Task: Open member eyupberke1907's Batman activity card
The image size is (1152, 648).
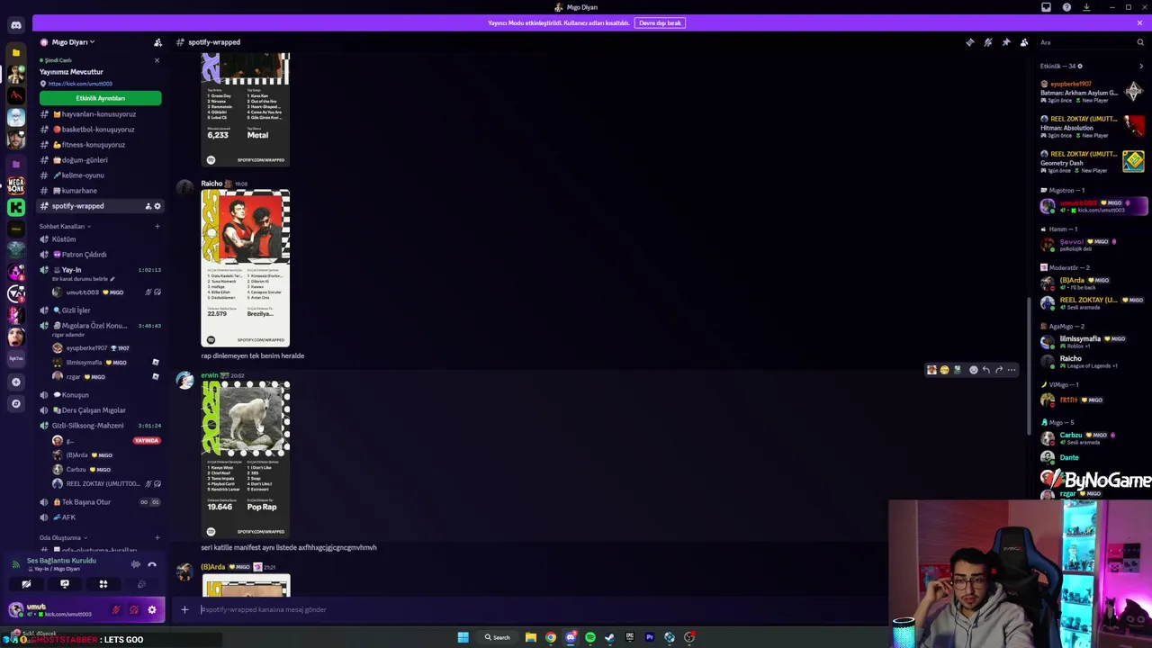Action: [x=1091, y=92]
